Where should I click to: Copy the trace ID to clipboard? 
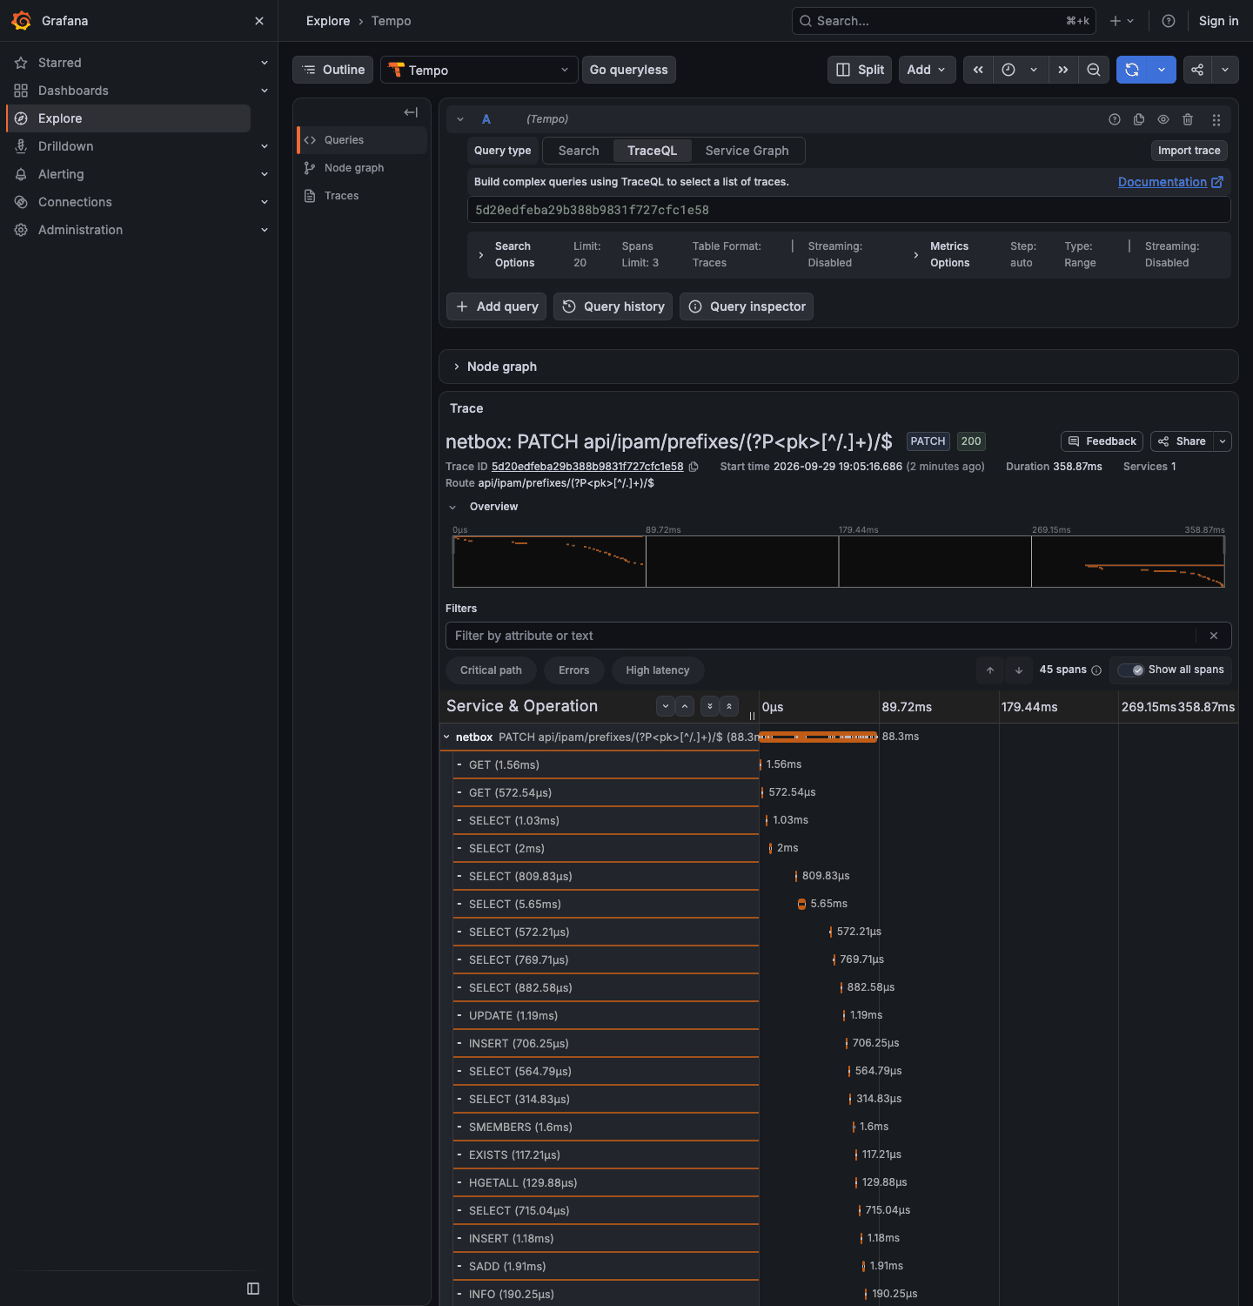click(694, 467)
